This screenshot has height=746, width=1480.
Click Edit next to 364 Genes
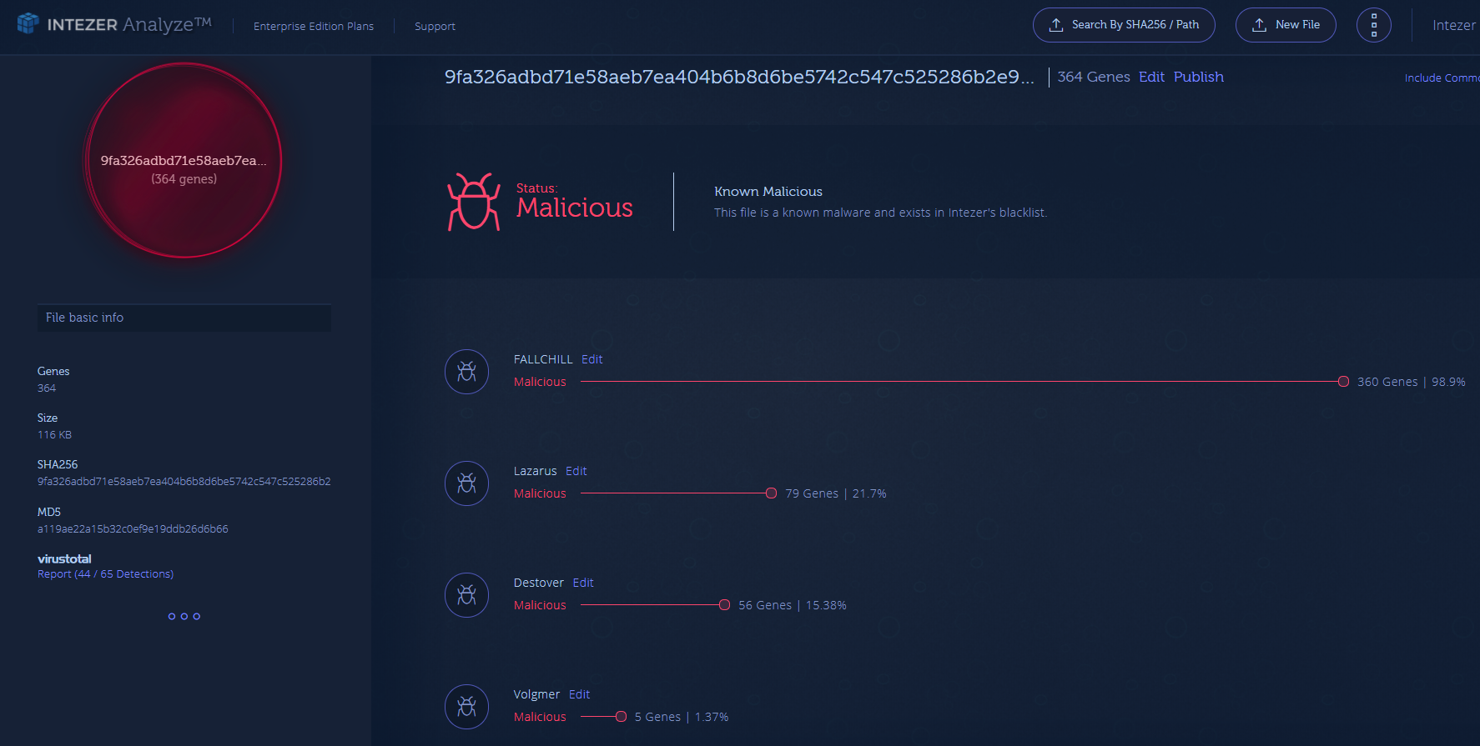pyautogui.click(x=1151, y=77)
